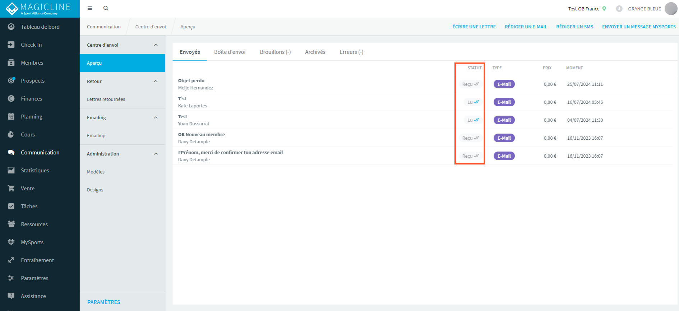The height and width of the screenshot is (311, 679).
Task: Click the Assistance help icon
Action: click(x=11, y=296)
